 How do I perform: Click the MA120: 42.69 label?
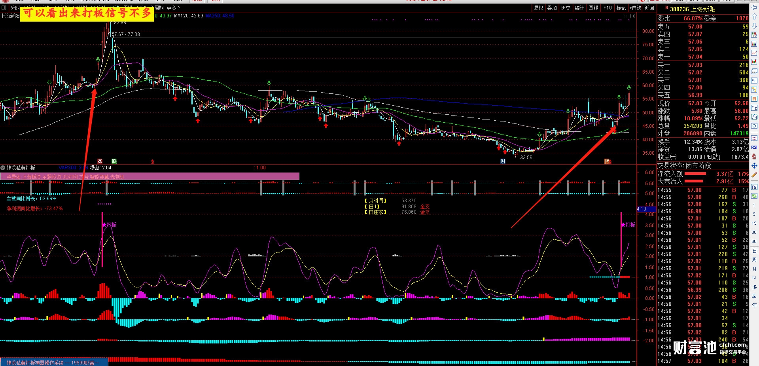(x=189, y=16)
